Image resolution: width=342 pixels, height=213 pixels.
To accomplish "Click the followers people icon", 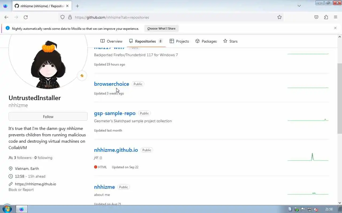I will click(x=11, y=158).
